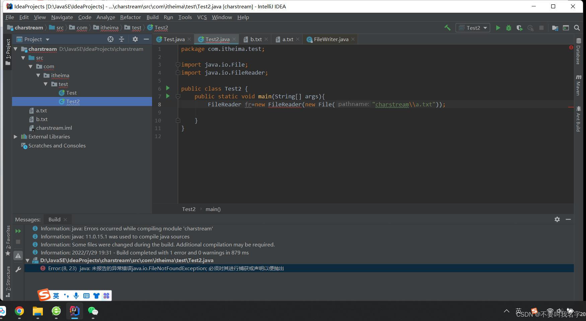Viewport: 586px width, 321px height.
Task: Expand External Libraries node
Action: coord(15,136)
